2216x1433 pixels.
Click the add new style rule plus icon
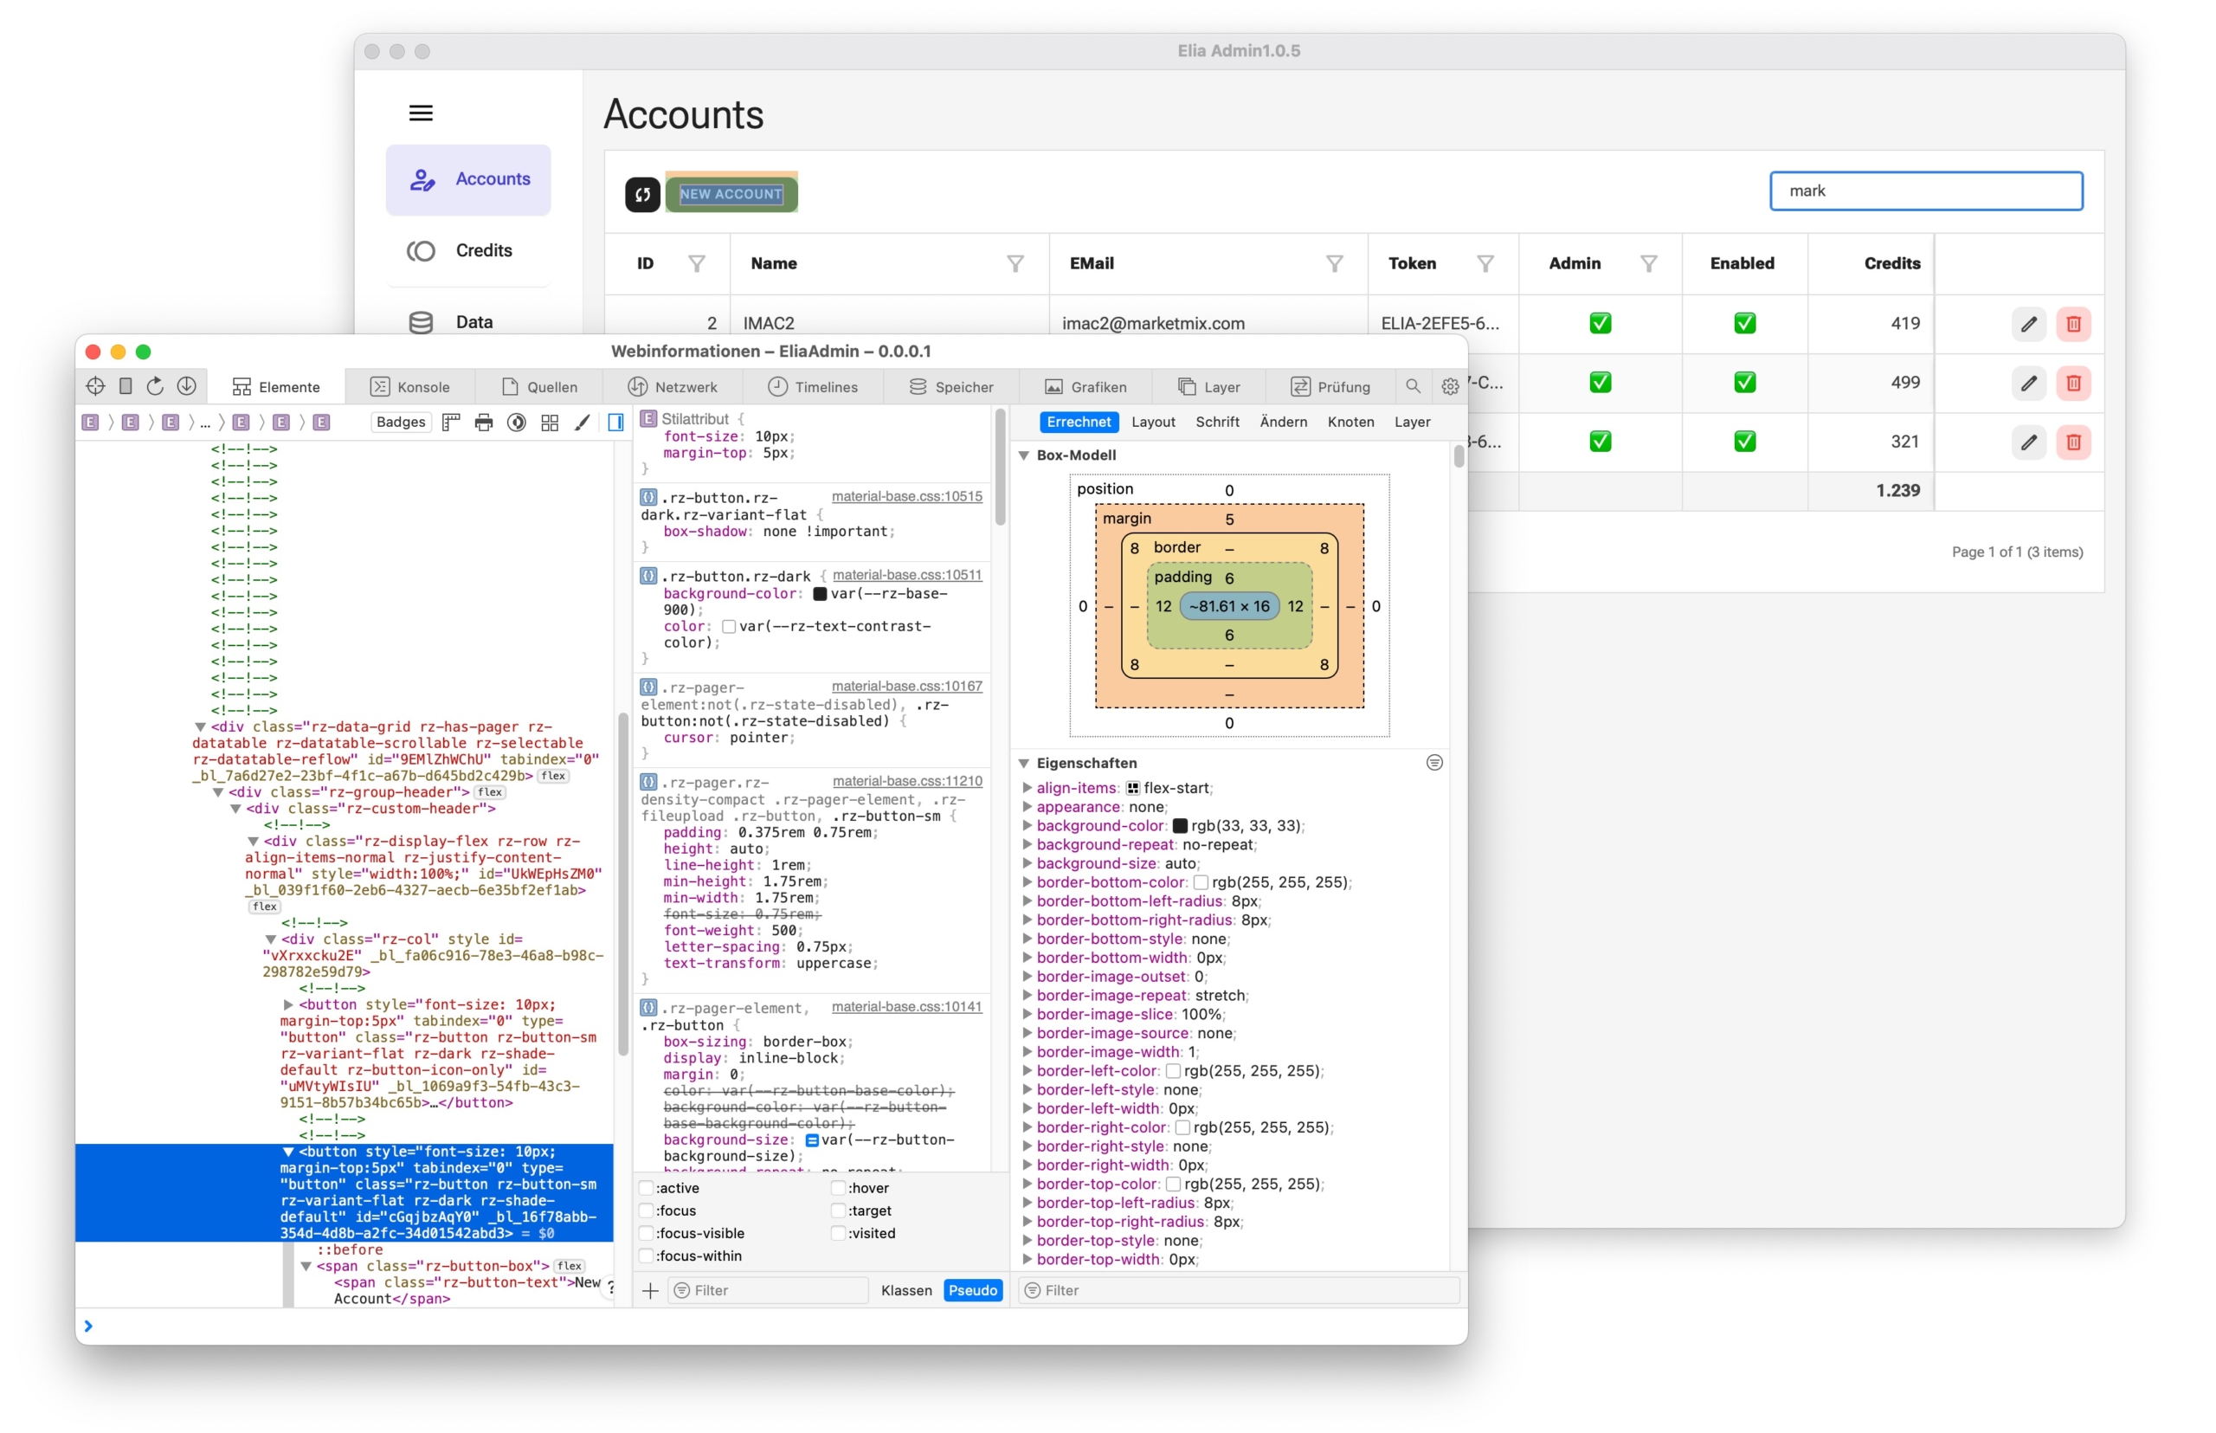(650, 1290)
